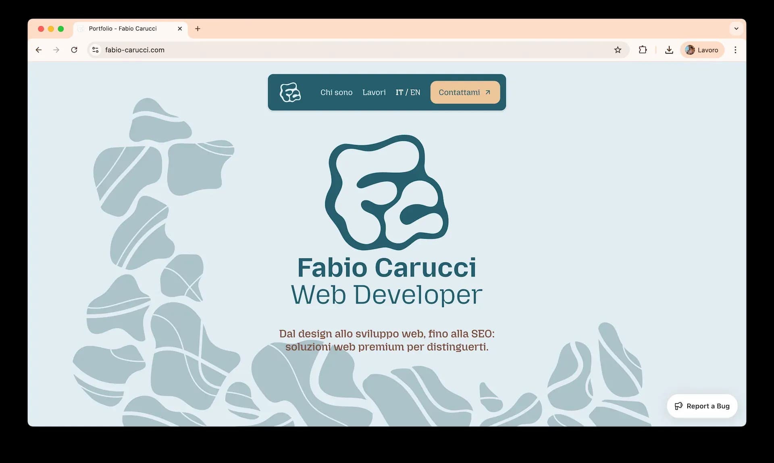Image resolution: width=774 pixels, height=463 pixels.
Task: Go back using the back arrow
Action: pyautogui.click(x=38, y=50)
